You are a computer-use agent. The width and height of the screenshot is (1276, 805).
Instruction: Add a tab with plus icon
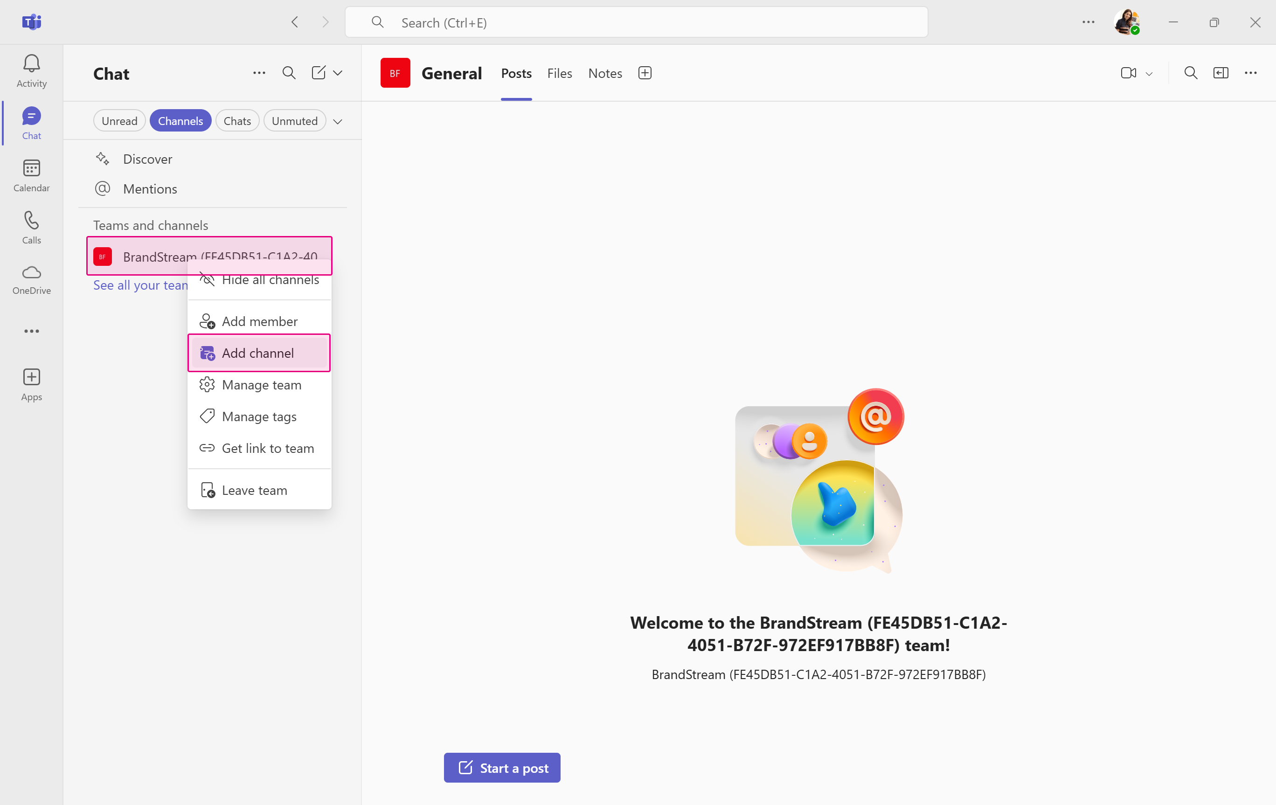point(645,73)
